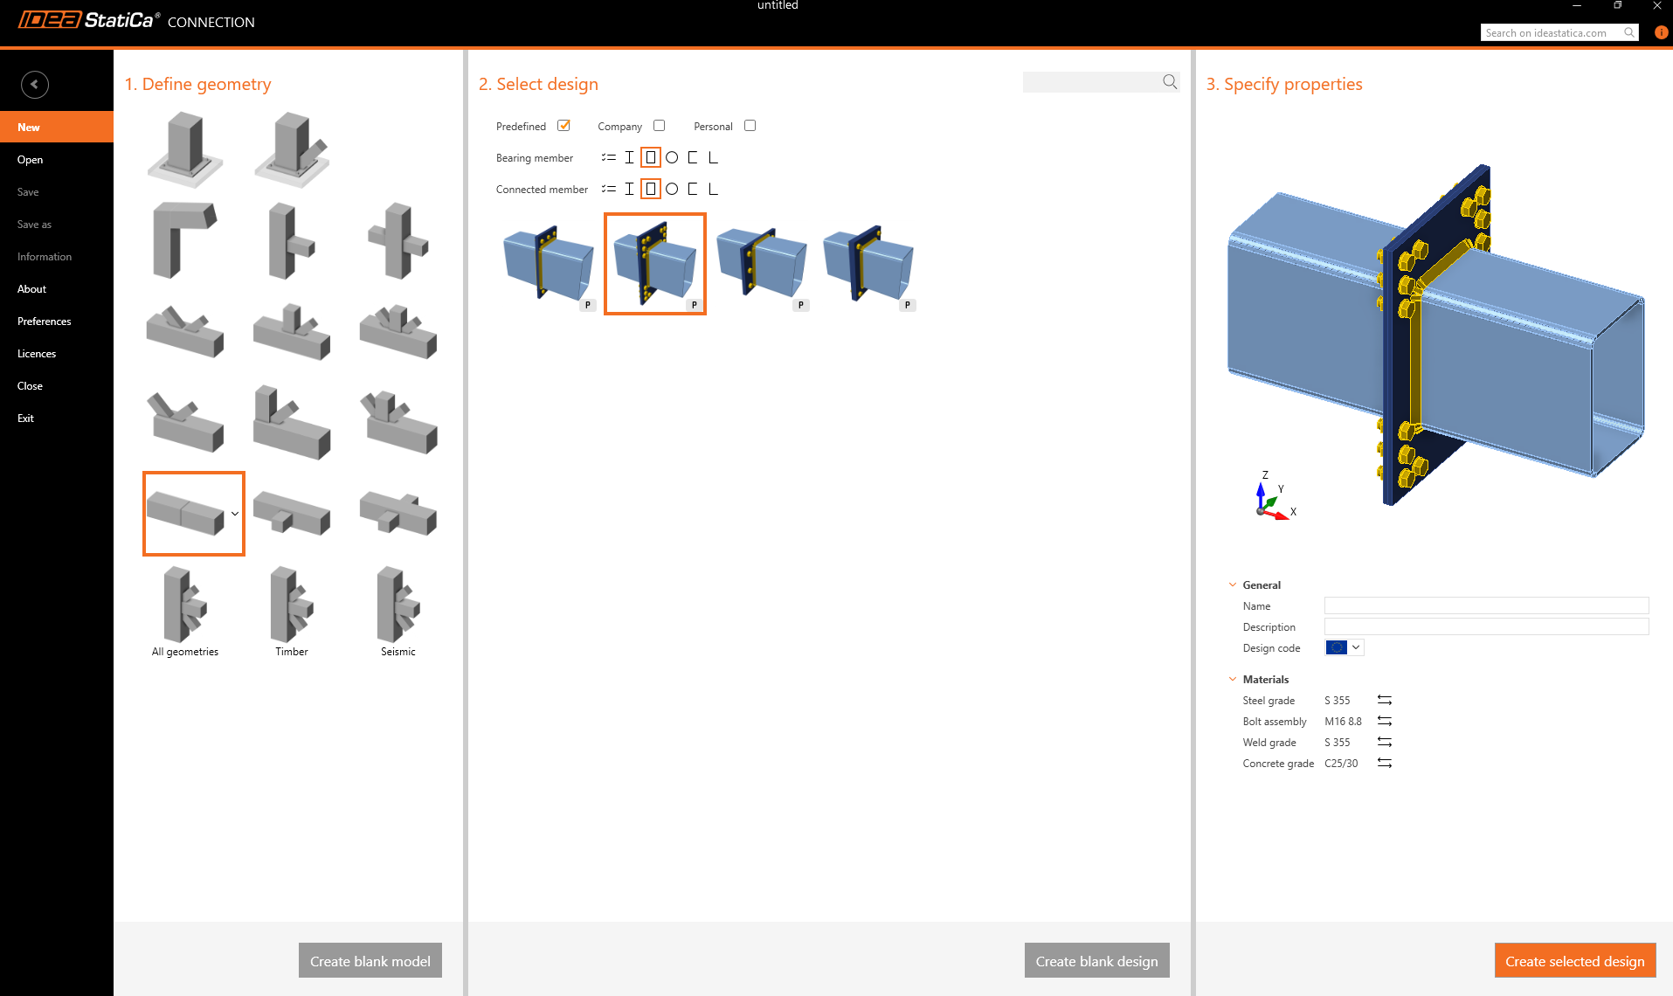Select New in the side menu
This screenshot has width=1673, height=996.
[57, 127]
